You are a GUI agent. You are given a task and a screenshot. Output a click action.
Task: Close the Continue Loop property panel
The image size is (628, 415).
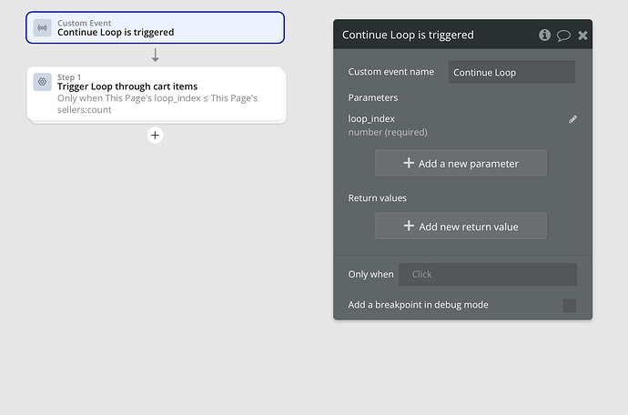tap(582, 35)
